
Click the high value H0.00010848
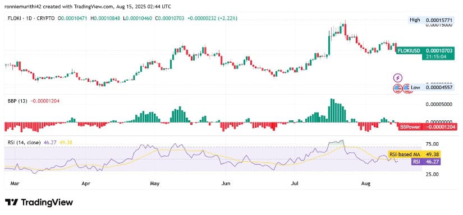point(105,18)
